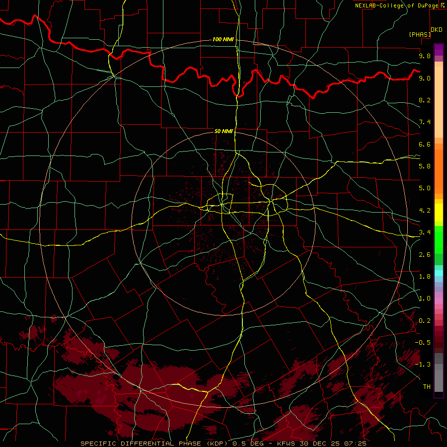The width and height of the screenshot is (447, 447).
Task: Click the 4.2 scale value
Action: pyautogui.click(x=425, y=211)
